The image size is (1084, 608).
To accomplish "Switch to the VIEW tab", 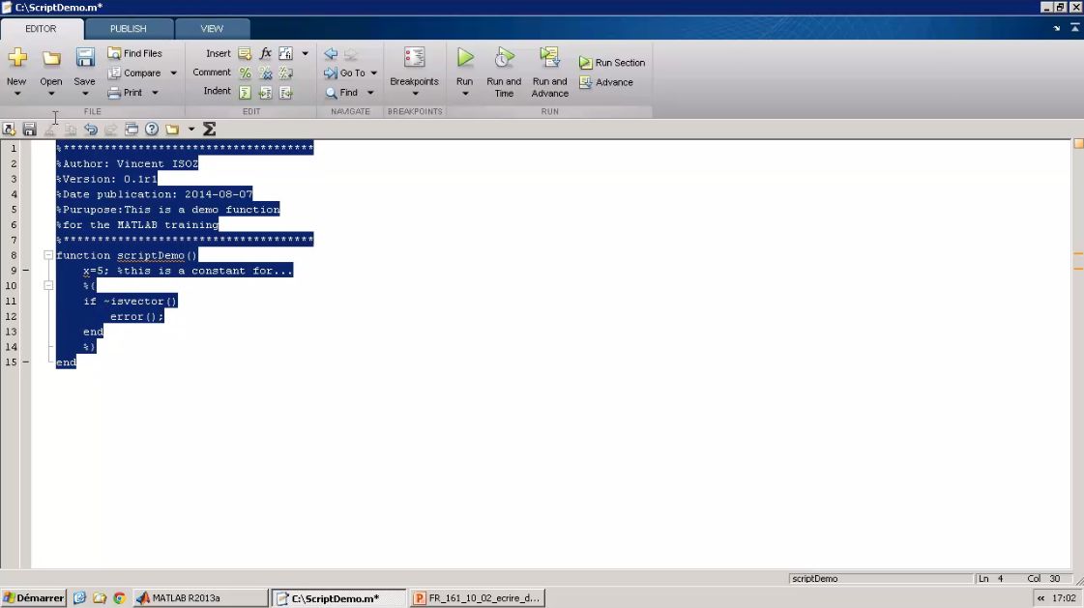I will click(212, 29).
